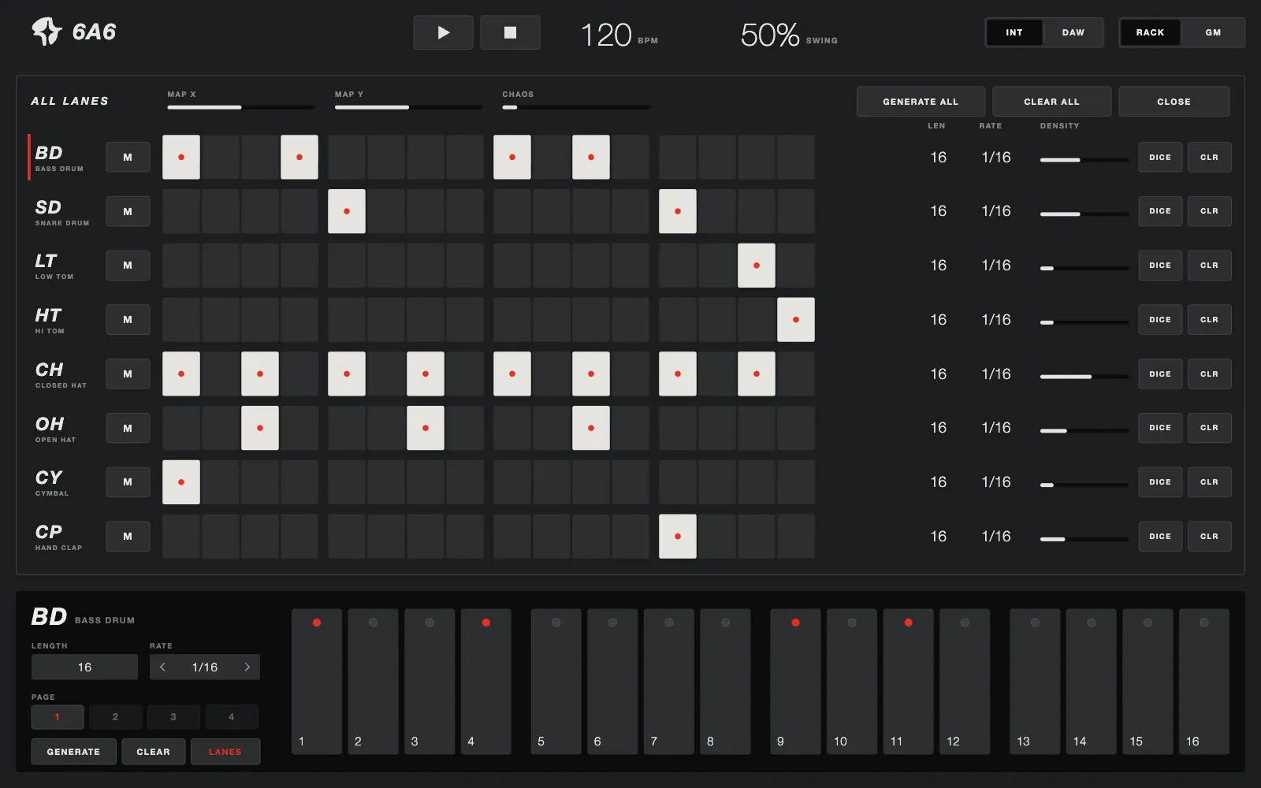1261x788 pixels.
Task: Click the BD length field showing 16
Action: coord(84,667)
